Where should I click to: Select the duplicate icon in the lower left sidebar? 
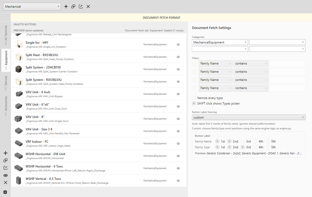[x=6, y=160]
